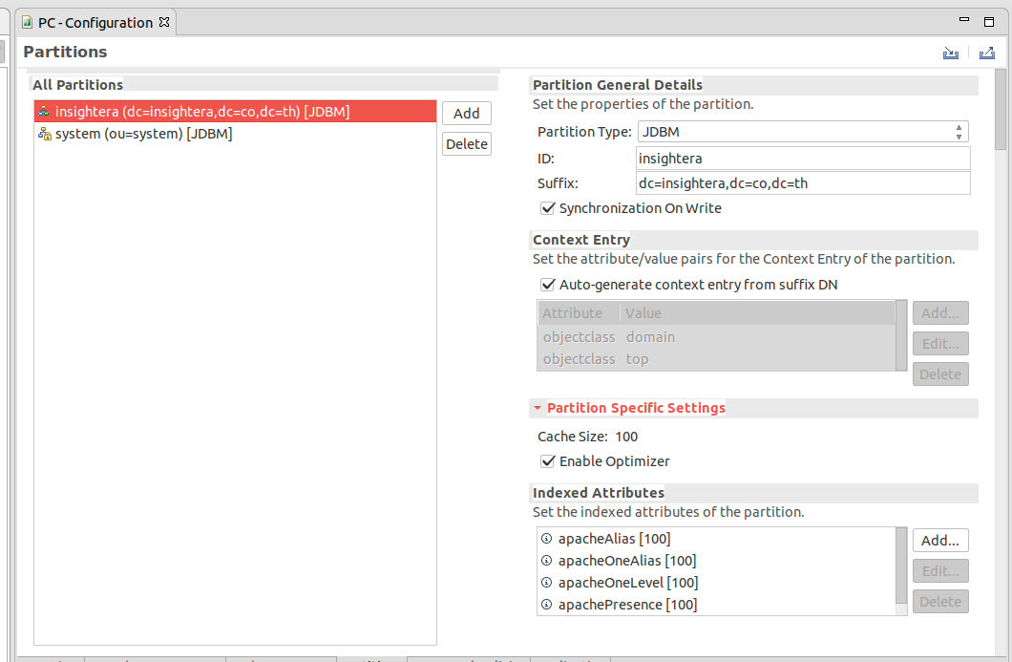Toggle Synchronization On Write checkbox
The image size is (1012, 662).
click(548, 208)
